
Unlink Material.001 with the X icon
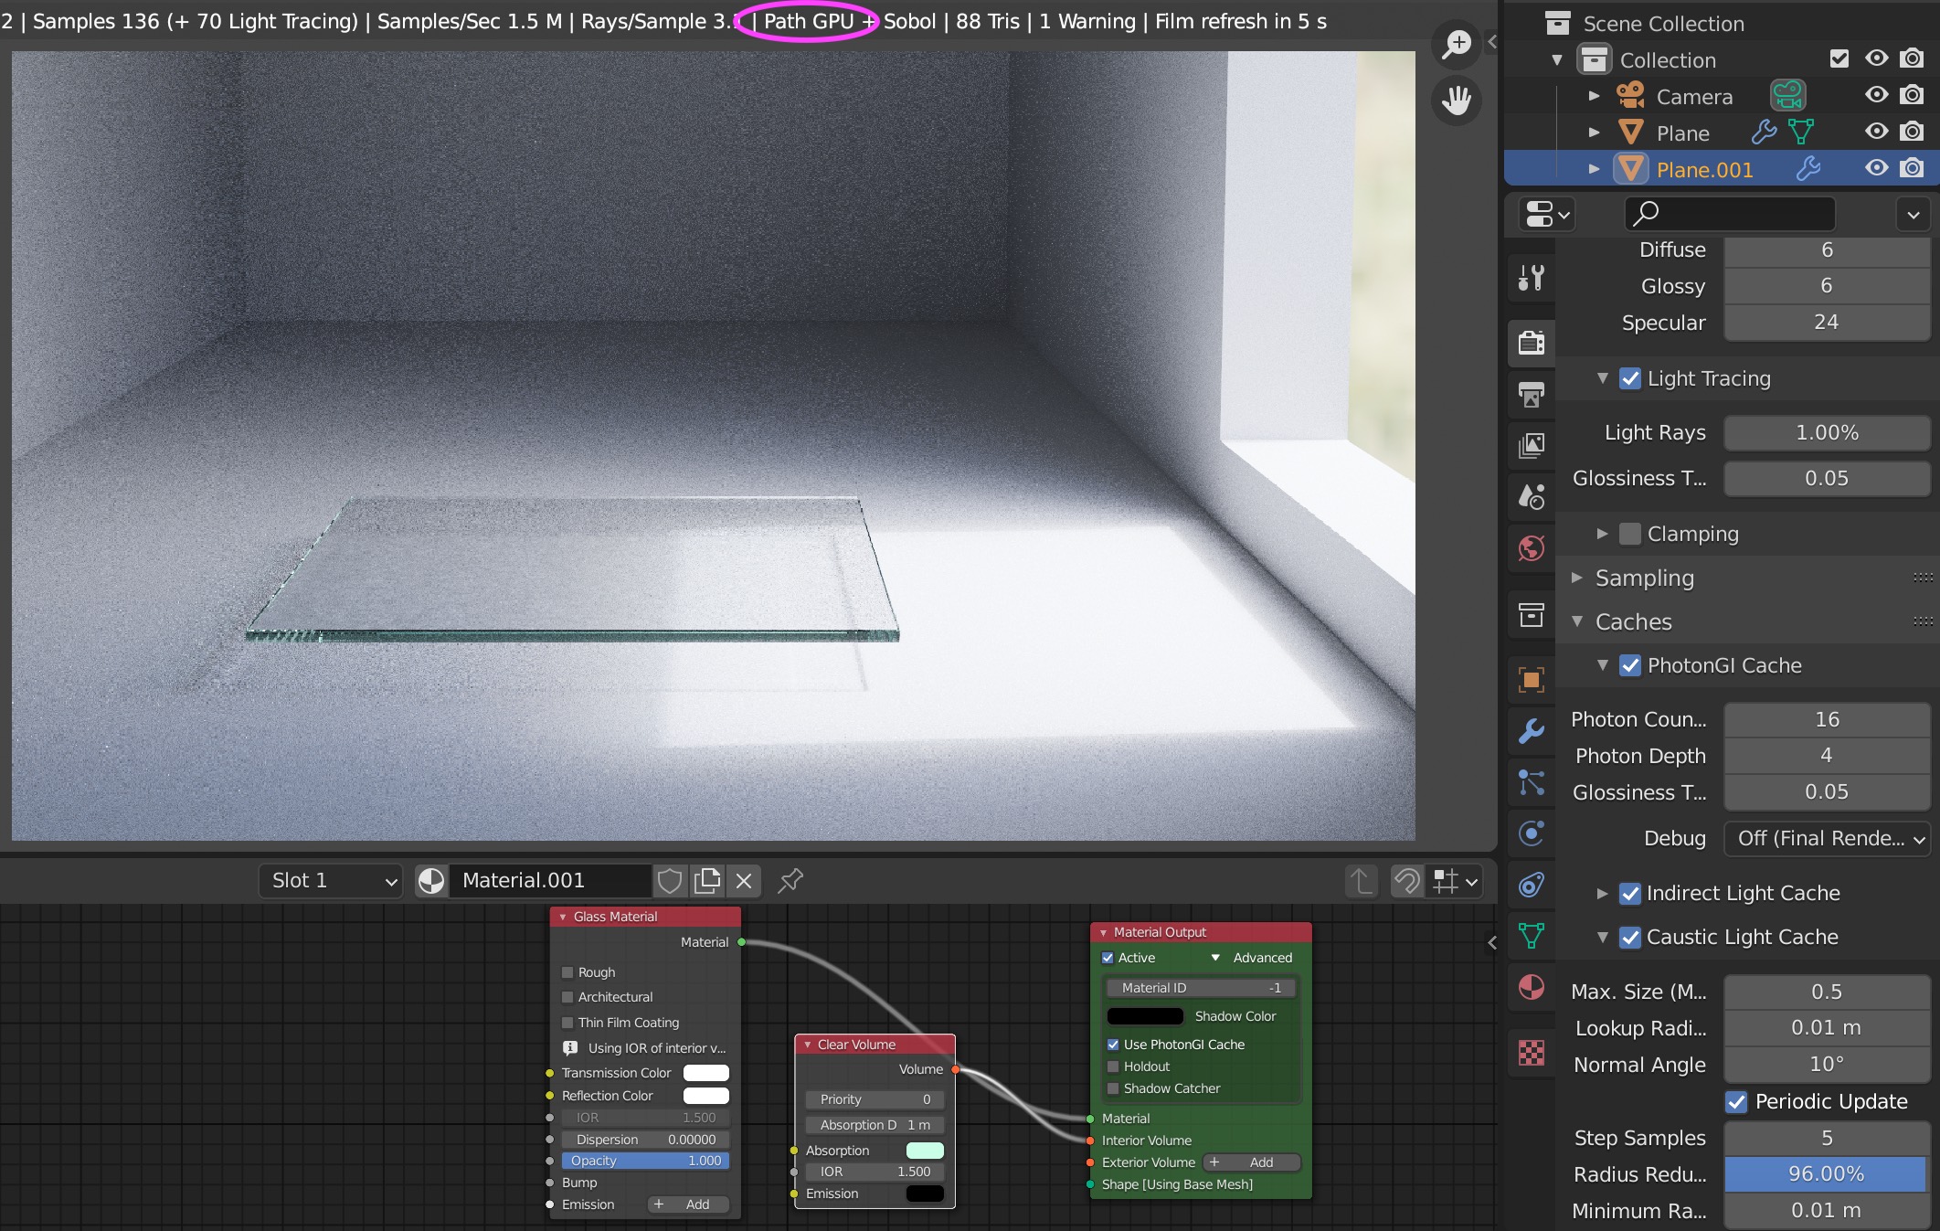click(744, 881)
